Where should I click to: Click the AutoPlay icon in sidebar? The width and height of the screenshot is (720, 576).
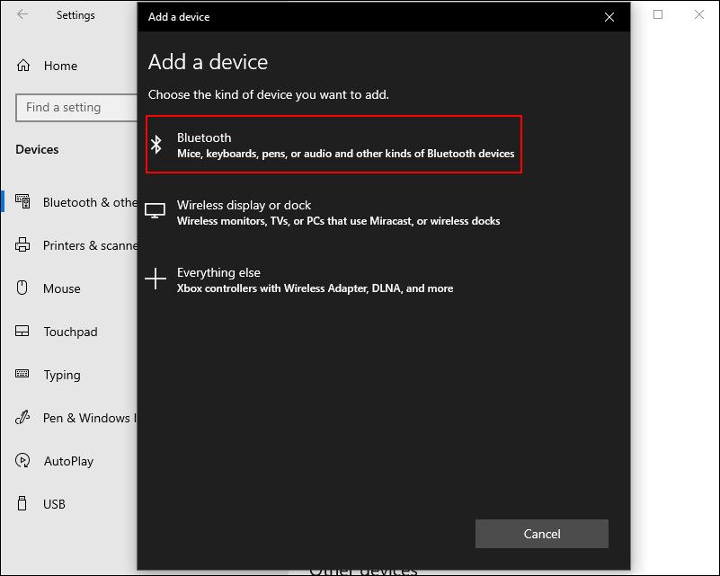[x=23, y=461]
